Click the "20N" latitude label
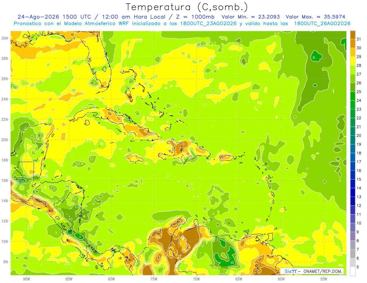Image resolution: width=367 pixels, height=283 pixels. pos(5,140)
